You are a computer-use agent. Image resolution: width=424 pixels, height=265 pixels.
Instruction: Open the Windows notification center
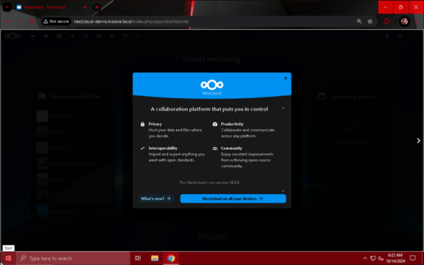pyautogui.click(x=412, y=258)
